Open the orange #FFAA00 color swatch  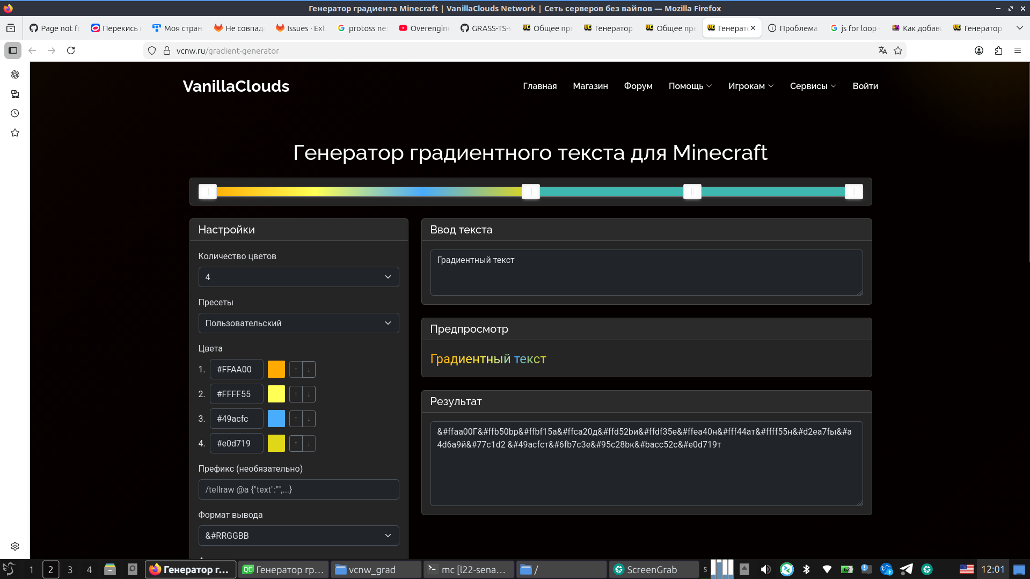276,370
